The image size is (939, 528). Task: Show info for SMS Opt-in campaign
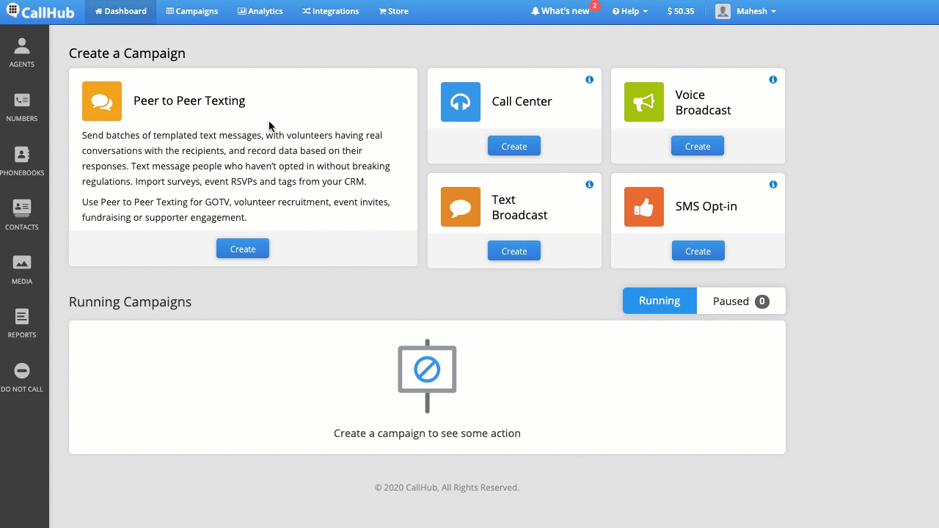click(x=772, y=184)
